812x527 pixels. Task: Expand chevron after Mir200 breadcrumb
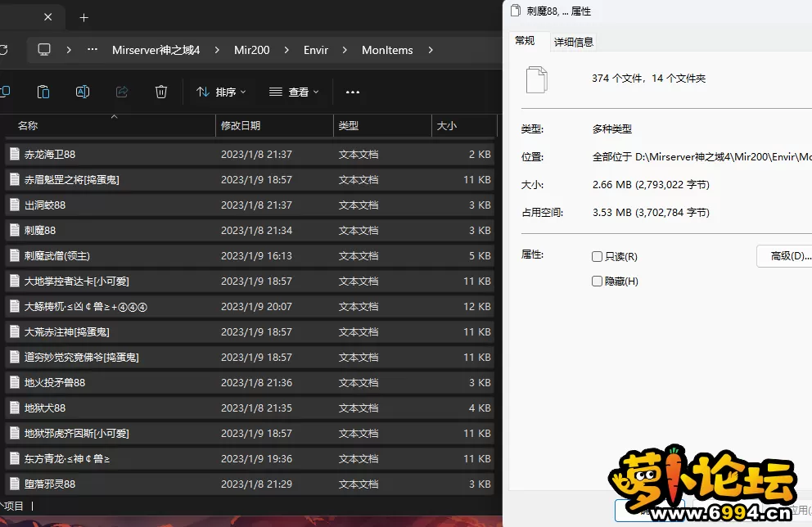point(286,50)
